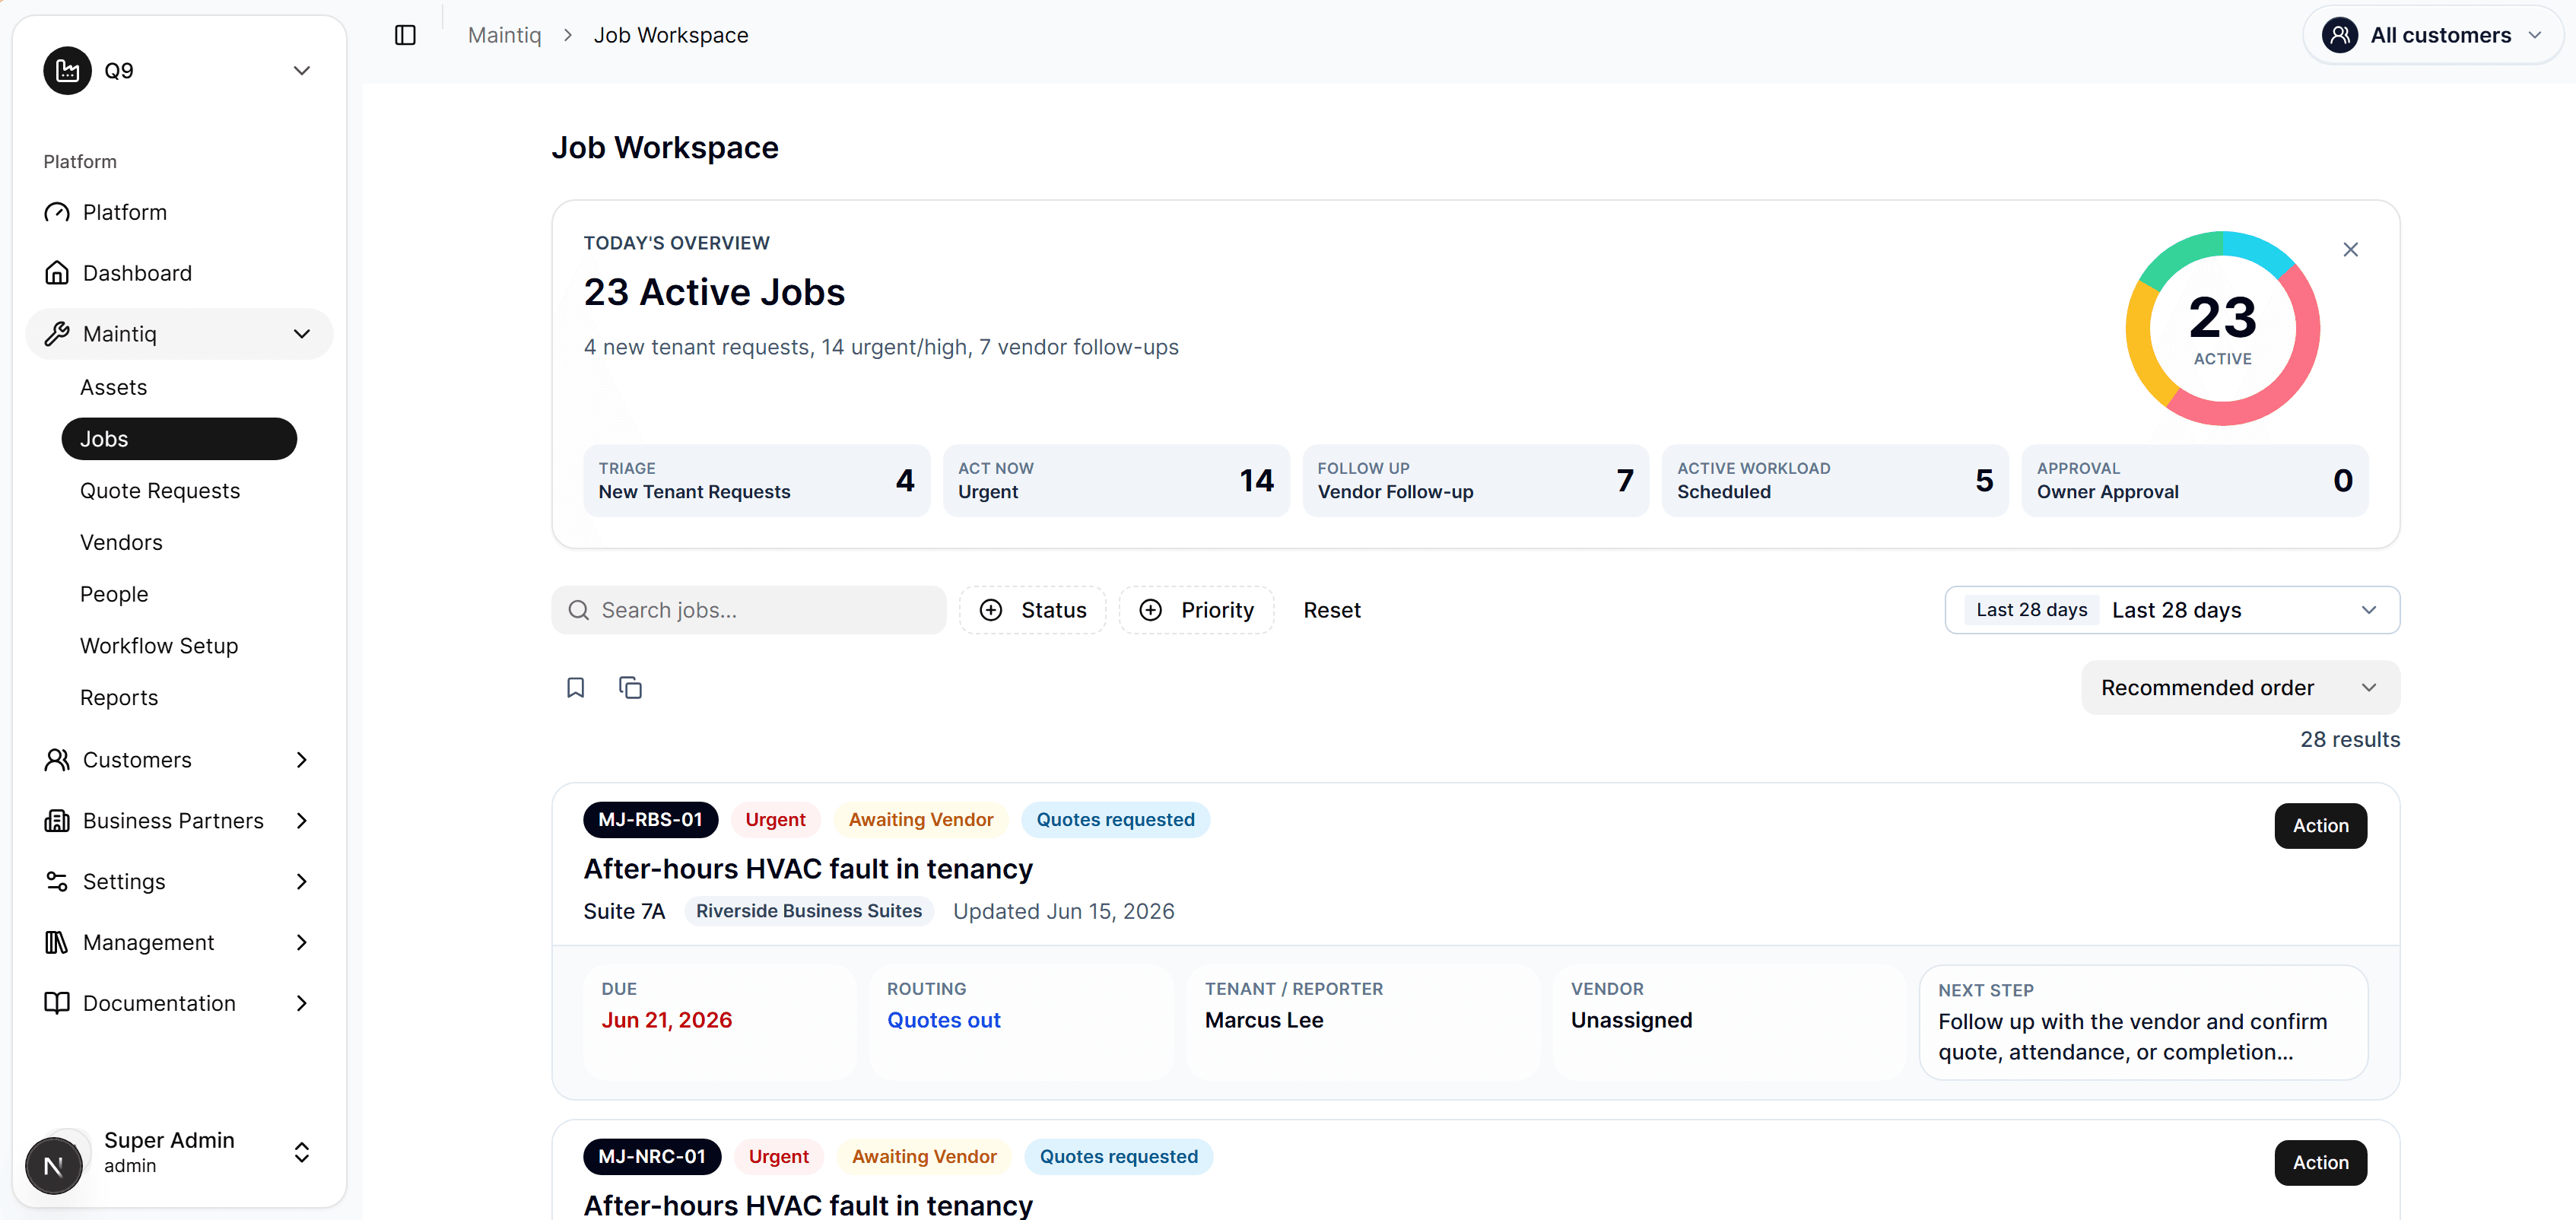Click the Q9 workspace logo icon

point(67,70)
